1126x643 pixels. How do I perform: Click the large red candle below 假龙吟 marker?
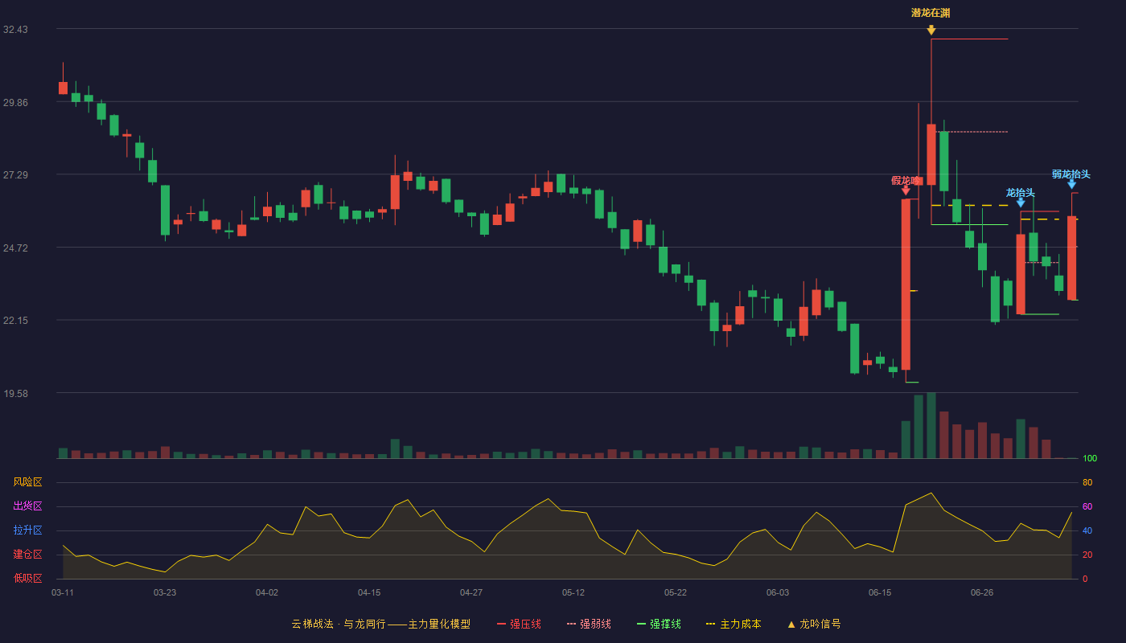click(x=906, y=285)
